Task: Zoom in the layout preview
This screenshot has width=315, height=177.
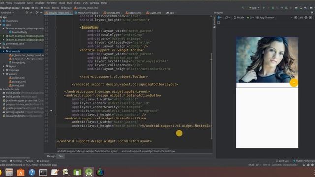Action: (306, 18)
